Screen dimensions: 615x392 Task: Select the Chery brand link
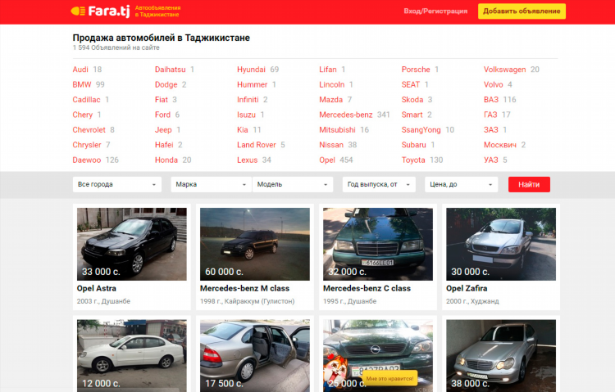[x=82, y=115]
